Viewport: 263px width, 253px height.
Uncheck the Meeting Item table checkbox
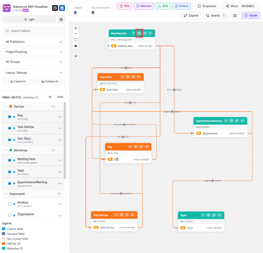click(x=10, y=160)
